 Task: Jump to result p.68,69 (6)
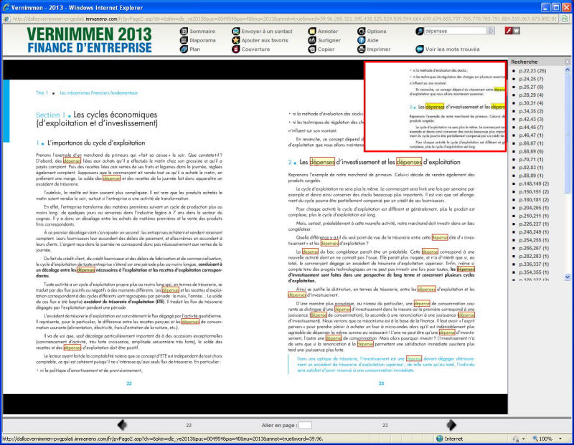[531, 151]
